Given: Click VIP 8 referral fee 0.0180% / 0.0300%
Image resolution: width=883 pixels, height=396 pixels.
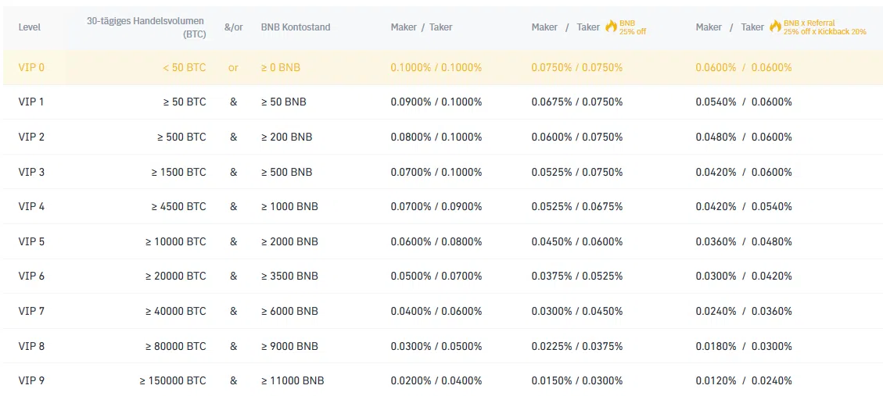Looking at the screenshot, I should (744, 347).
